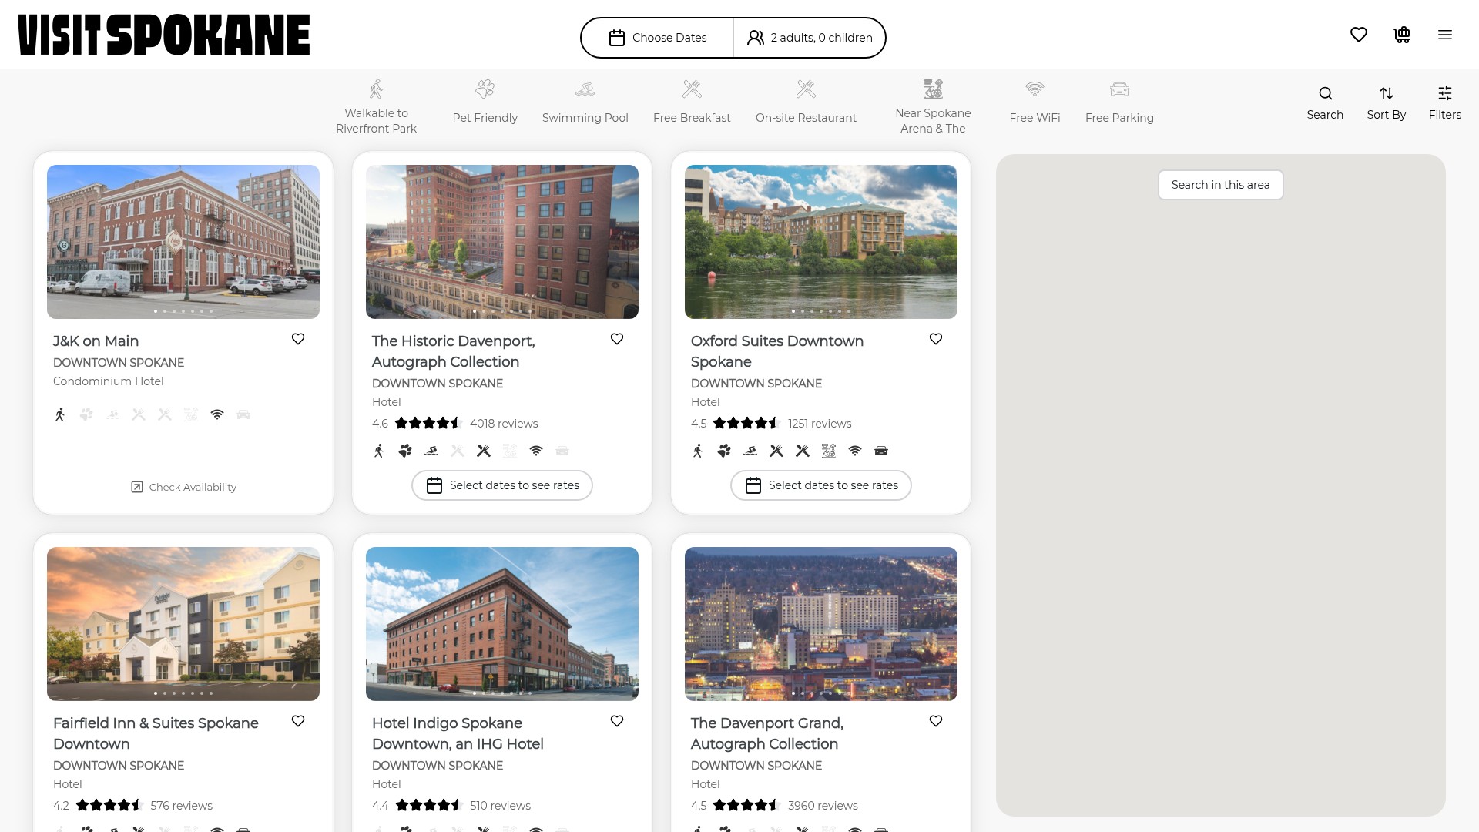Screen dimensions: 1479x832
Task: Open Hotel Indigo Spokane Downtown title
Action: click(458, 733)
